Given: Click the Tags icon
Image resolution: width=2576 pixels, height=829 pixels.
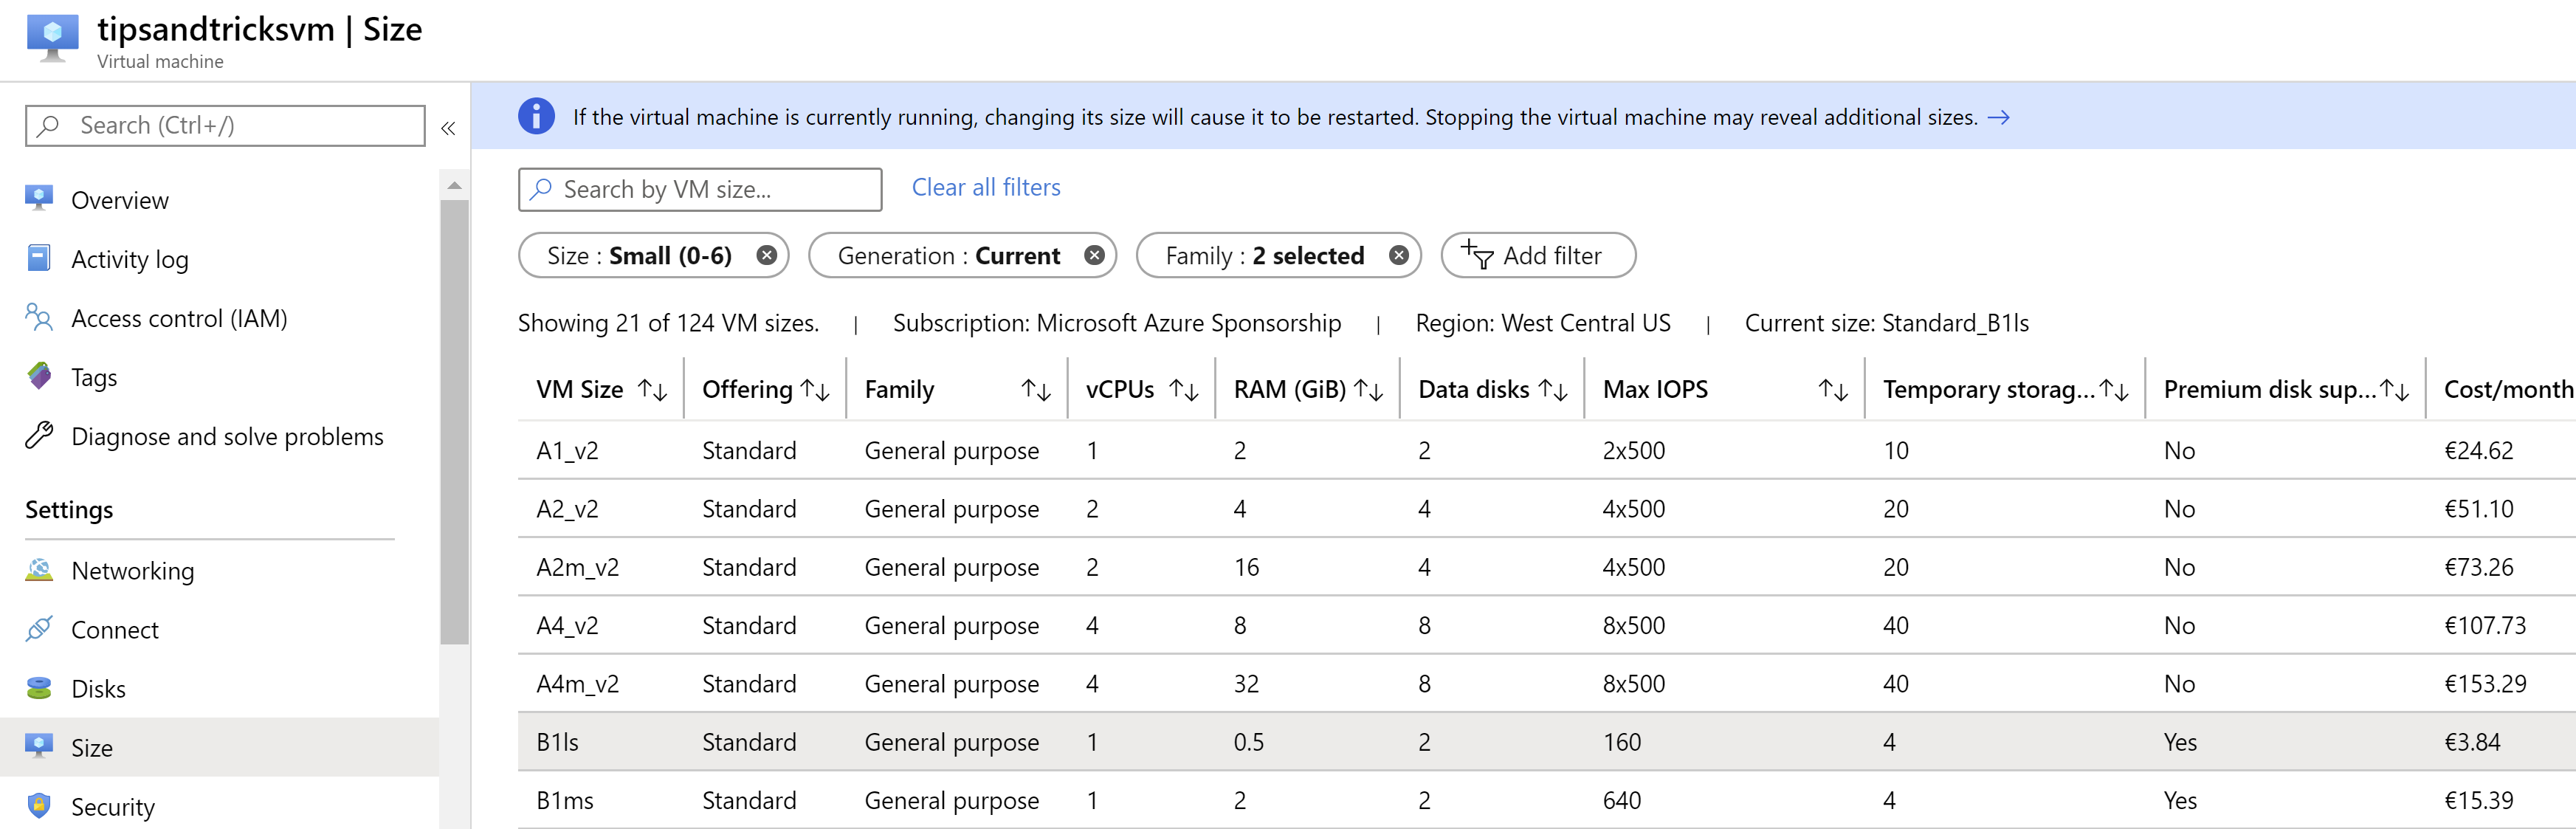Looking at the screenshot, I should click(39, 376).
